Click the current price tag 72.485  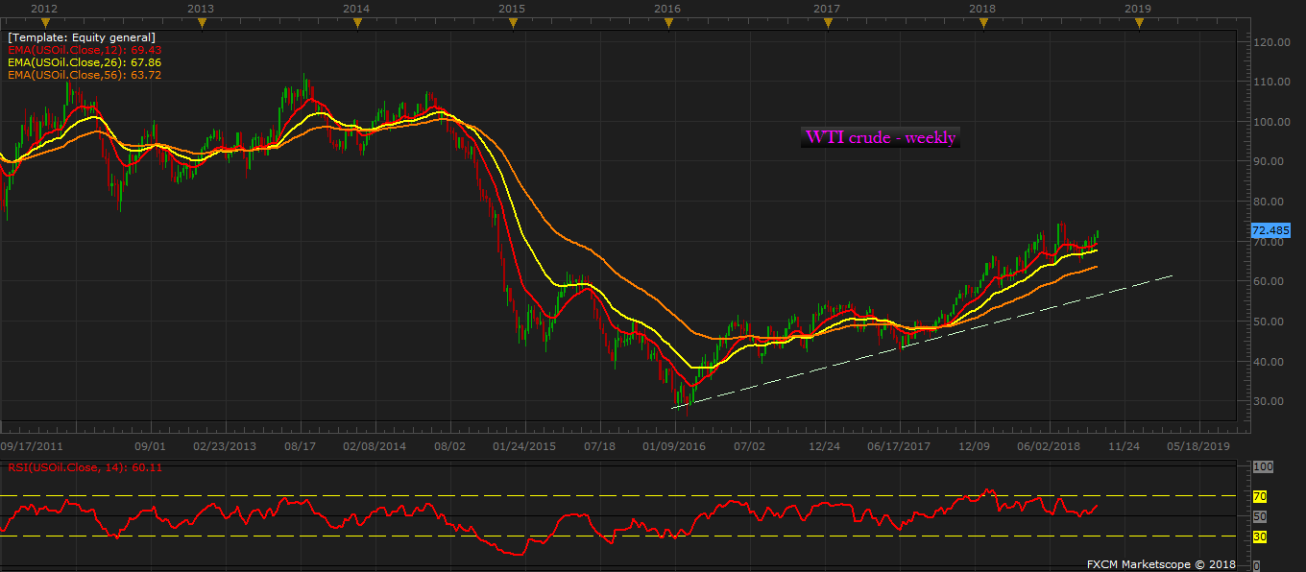1270,231
